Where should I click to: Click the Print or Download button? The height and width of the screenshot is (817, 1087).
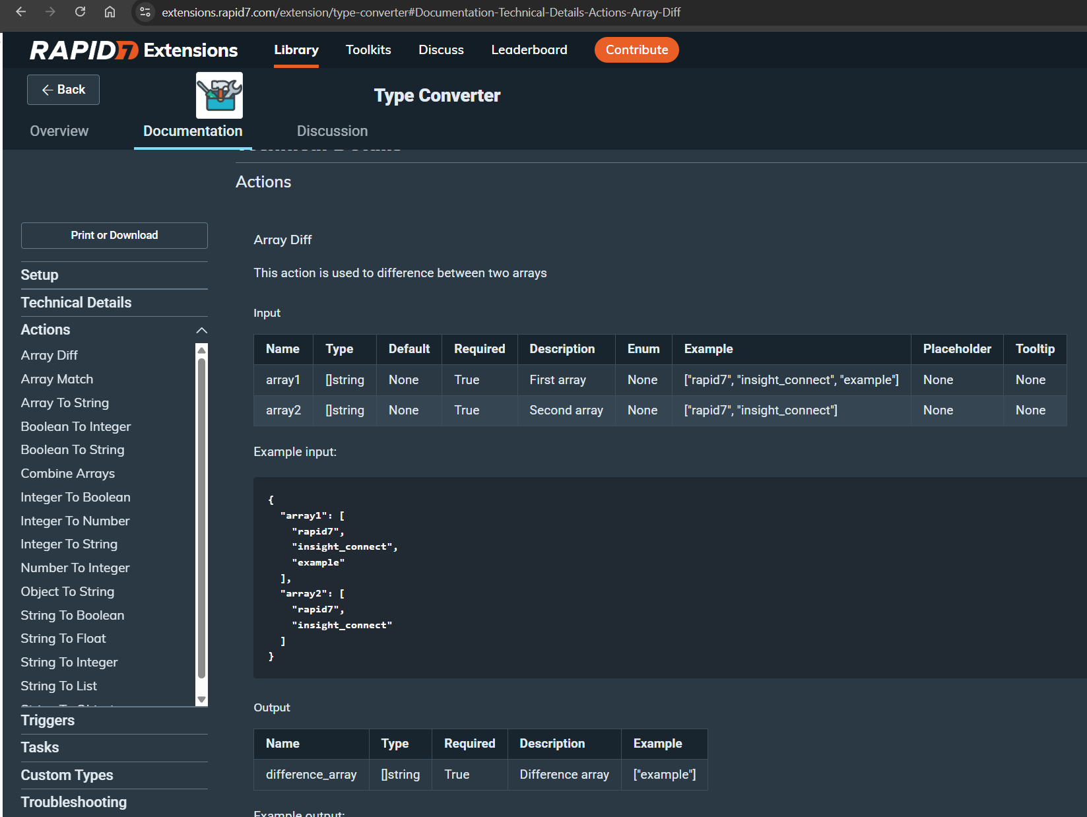(x=114, y=236)
